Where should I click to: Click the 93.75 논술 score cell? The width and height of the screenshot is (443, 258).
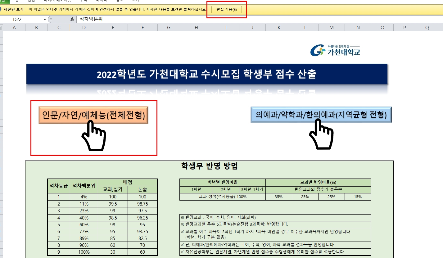[142, 231]
